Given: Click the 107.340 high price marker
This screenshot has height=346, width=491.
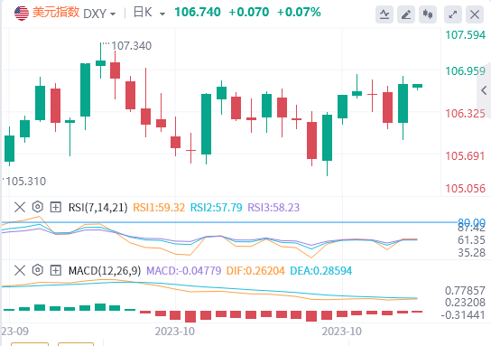Looking at the screenshot, I should (x=132, y=46).
